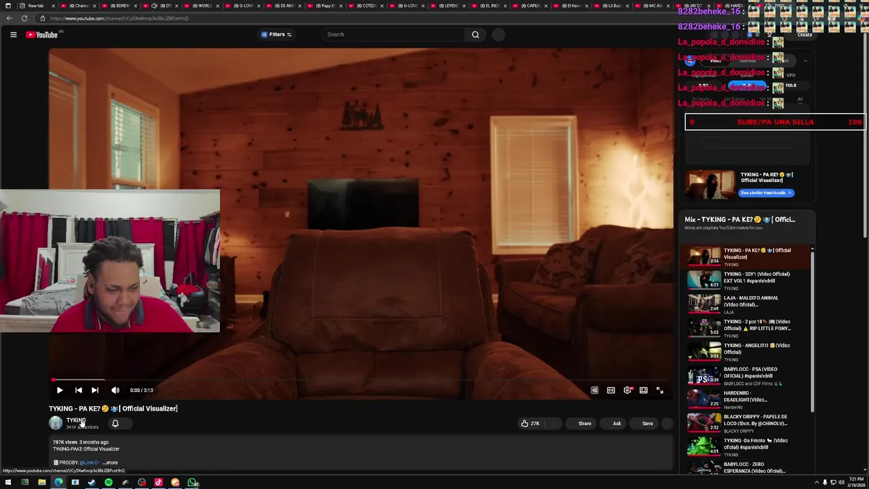Enter fullscreen mode
The height and width of the screenshot is (489, 869).
tap(660, 391)
